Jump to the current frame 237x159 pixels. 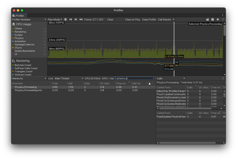tap(81, 20)
